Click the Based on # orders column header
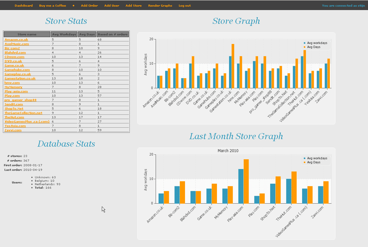368x247 pixels. (x=113, y=34)
